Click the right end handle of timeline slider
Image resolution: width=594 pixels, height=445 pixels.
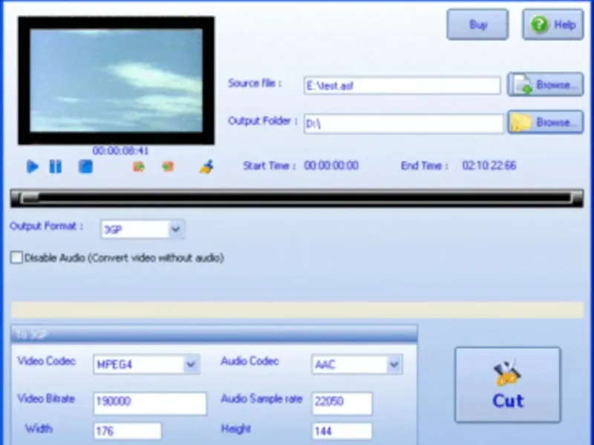(x=577, y=198)
